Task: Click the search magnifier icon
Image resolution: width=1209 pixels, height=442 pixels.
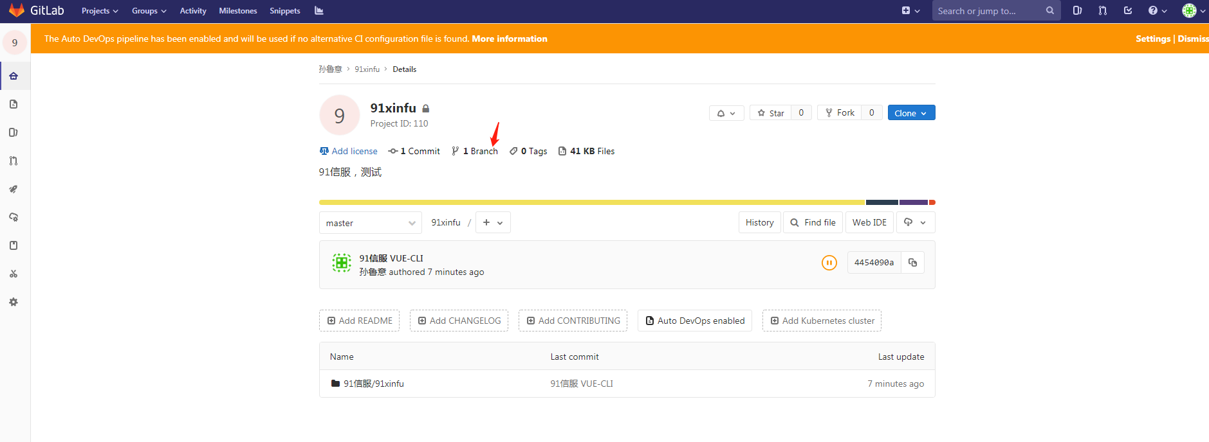Action: click(x=1050, y=10)
